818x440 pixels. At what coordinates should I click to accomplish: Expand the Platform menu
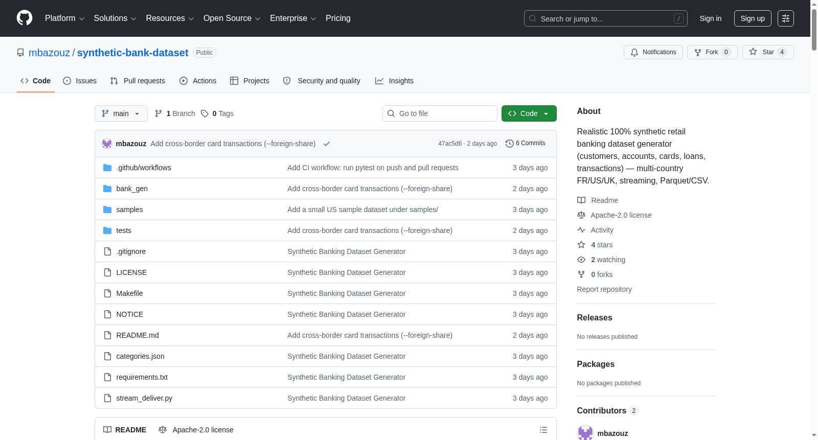64,18
